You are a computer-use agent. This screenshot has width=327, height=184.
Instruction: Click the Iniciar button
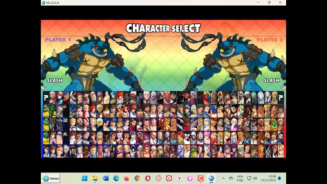click(x=50, y=178)
